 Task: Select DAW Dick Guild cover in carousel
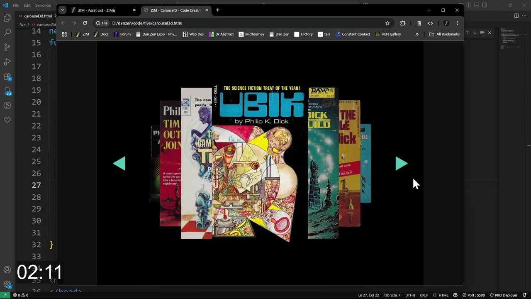[323, 164]
